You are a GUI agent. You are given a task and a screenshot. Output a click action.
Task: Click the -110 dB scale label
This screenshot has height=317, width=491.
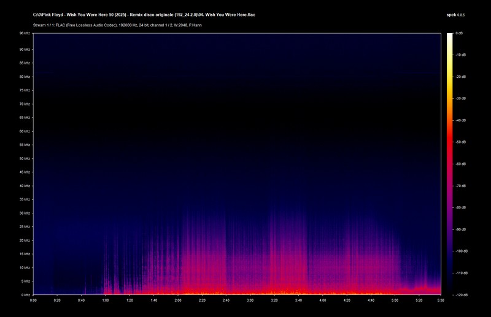461,273
